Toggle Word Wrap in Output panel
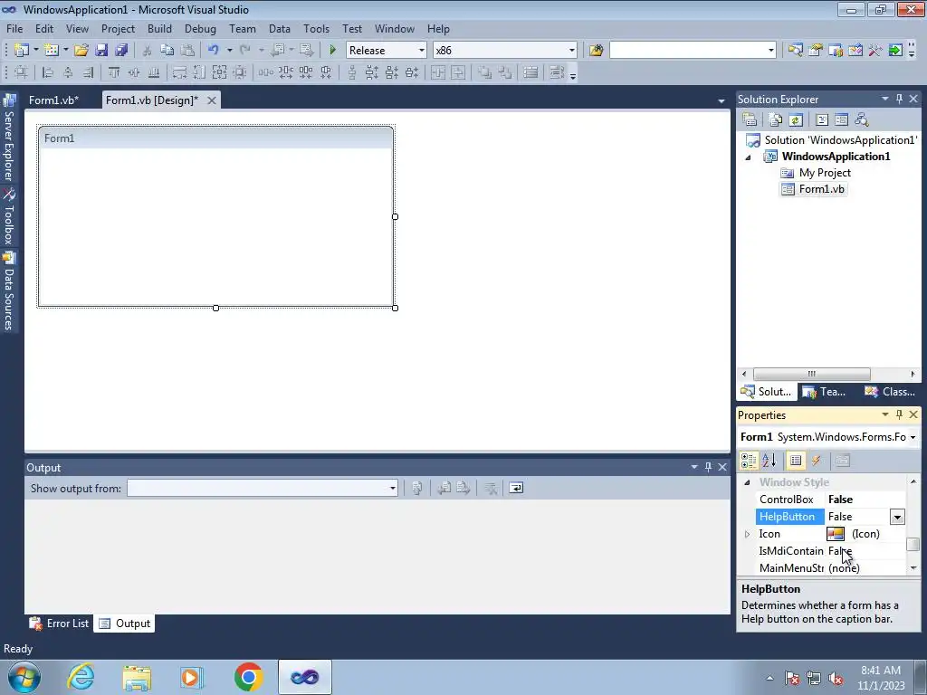This screenshot has width=927, height=695. [516, 488]
